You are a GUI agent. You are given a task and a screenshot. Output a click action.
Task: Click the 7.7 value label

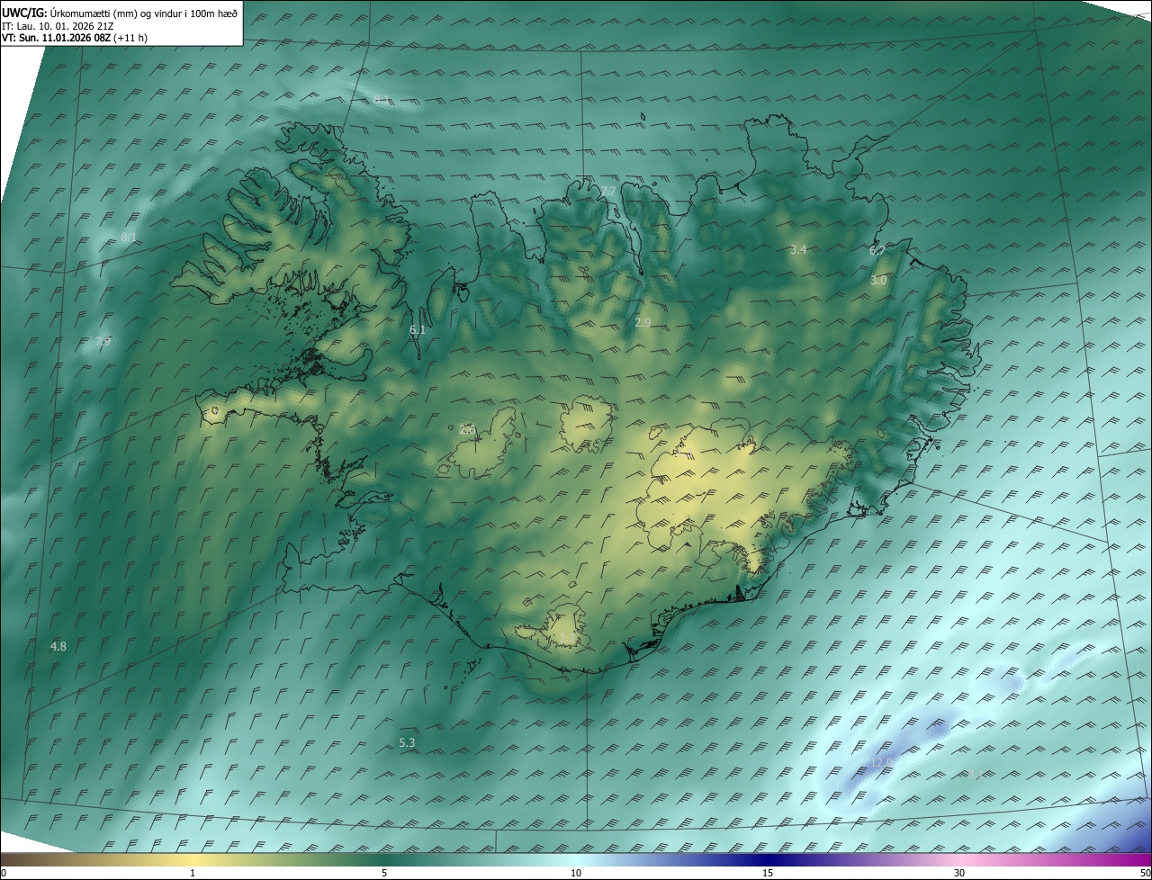tap(608, 192)
